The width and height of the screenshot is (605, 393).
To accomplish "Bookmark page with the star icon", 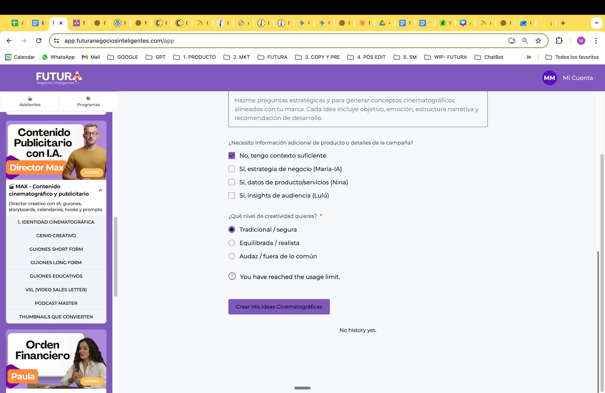I will click(x=538, y=41).
